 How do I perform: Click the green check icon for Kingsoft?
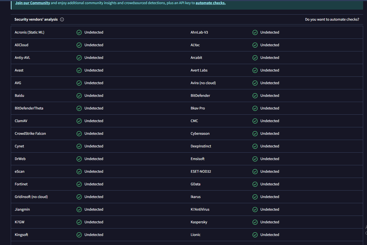click(79, 235)
